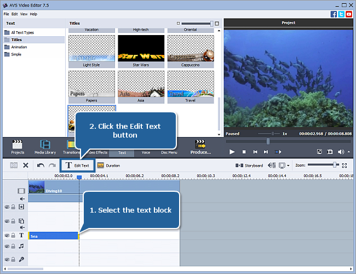Undo the last action

(41, 165)
